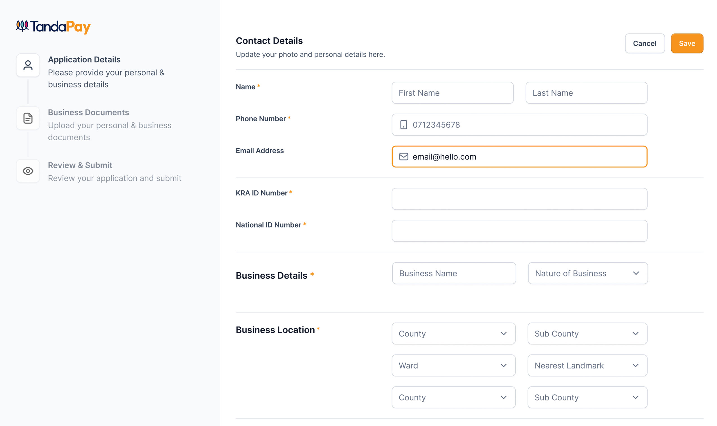Viewport: 717px width, 426px height.
Task: Click the TandaPay logo
Action: [x=53, y=27]
